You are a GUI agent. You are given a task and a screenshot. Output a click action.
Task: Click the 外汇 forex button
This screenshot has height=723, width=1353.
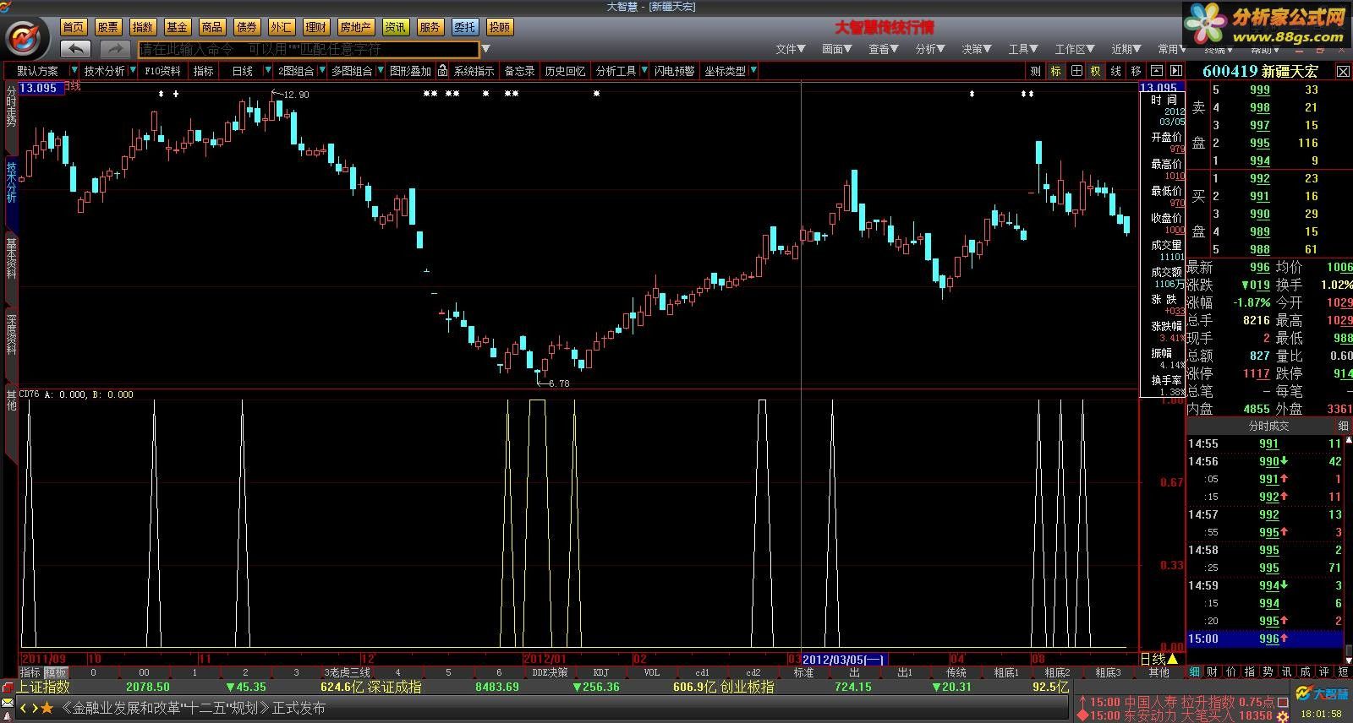281,27
